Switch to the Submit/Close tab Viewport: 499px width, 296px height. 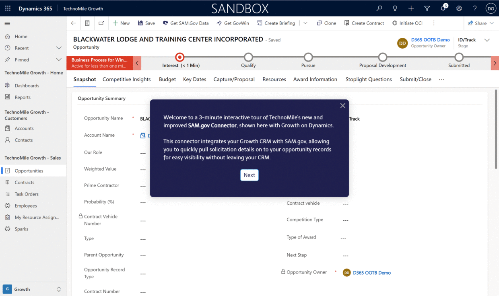416,79
